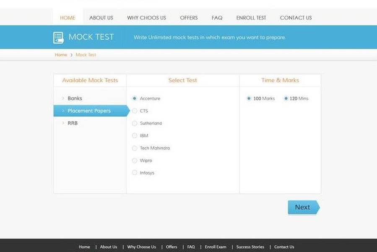Toggle the 100 Marks radio button
This screenshot has width=377, height=252.
click(249, 99)
